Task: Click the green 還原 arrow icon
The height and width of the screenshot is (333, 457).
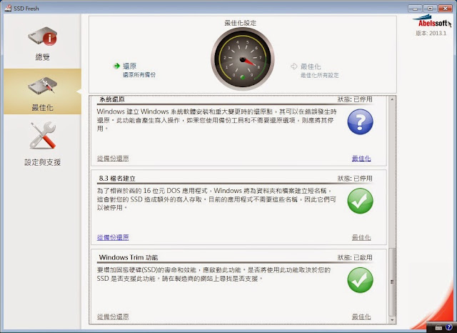Action: (x=117, y=66)
